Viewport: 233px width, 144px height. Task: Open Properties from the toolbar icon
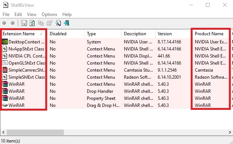pos(49,23)
